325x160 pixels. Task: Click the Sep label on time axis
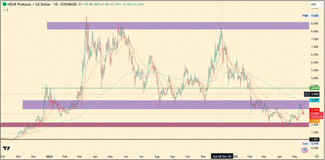(x=172, y=156)
